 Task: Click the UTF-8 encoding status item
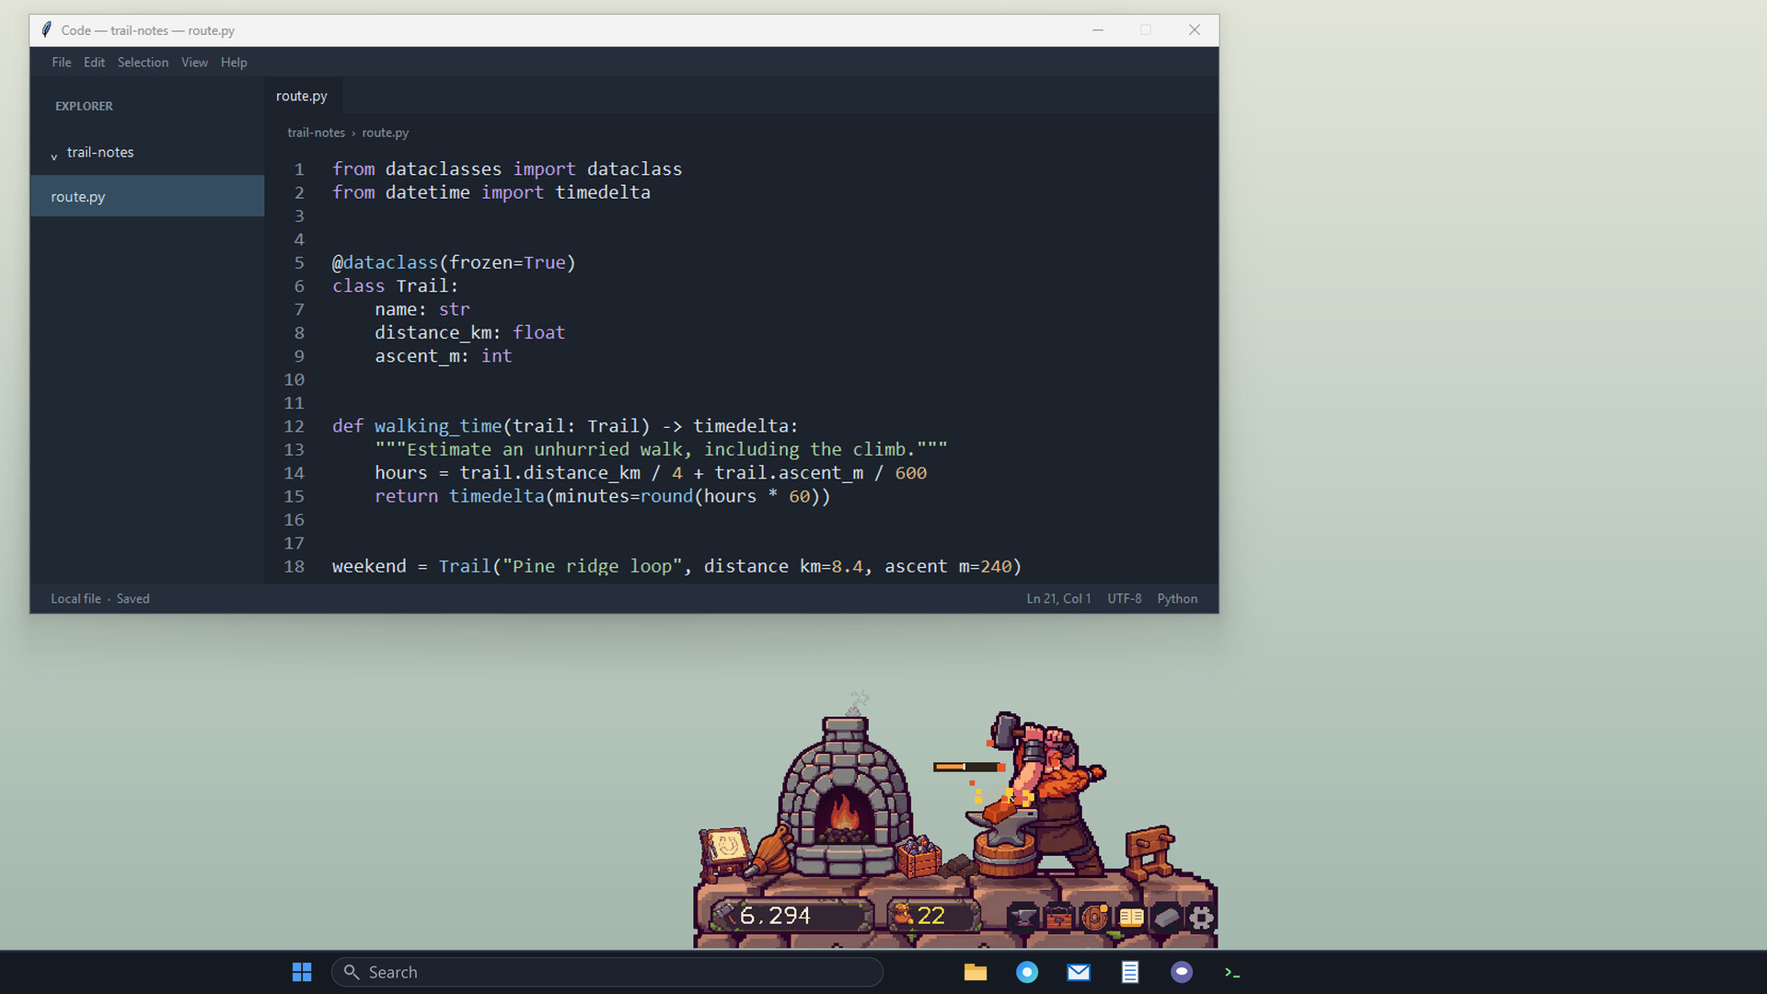click(1124, 598)
